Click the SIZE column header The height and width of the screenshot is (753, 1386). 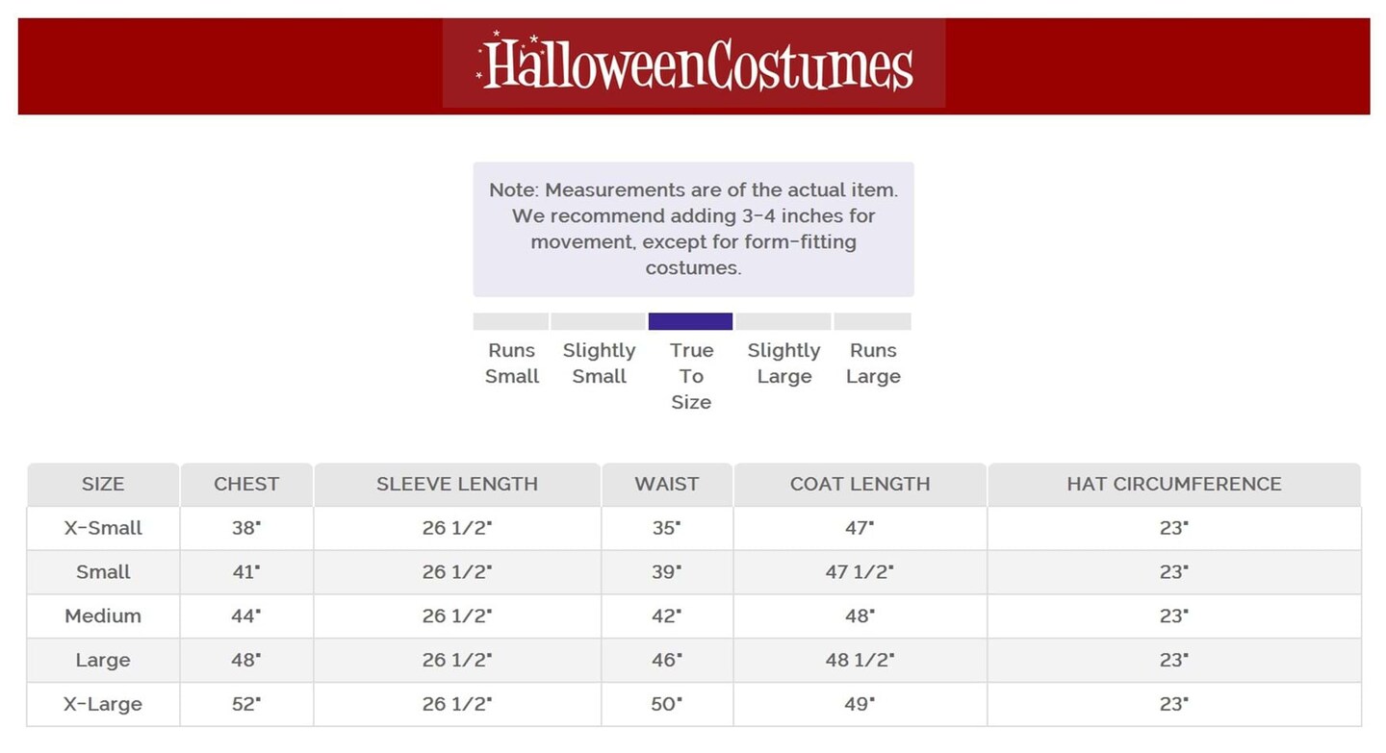click(103, 485)
